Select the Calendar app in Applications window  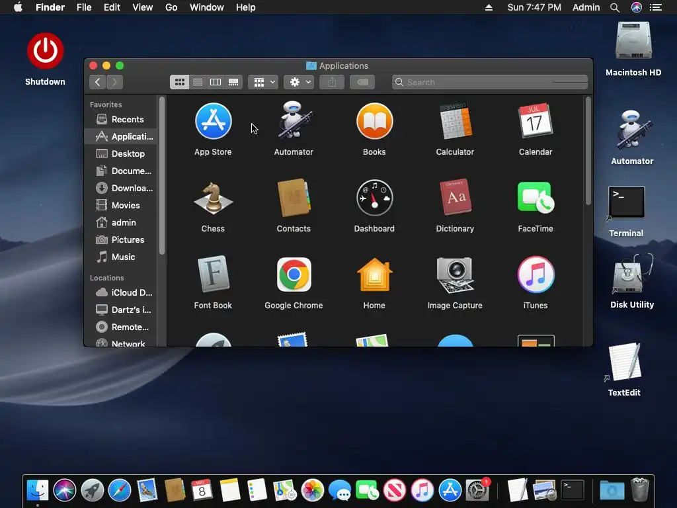click(536, 121)
